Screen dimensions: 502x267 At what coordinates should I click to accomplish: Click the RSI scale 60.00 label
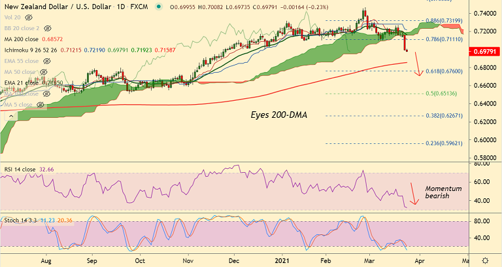(x=481, y=182)
